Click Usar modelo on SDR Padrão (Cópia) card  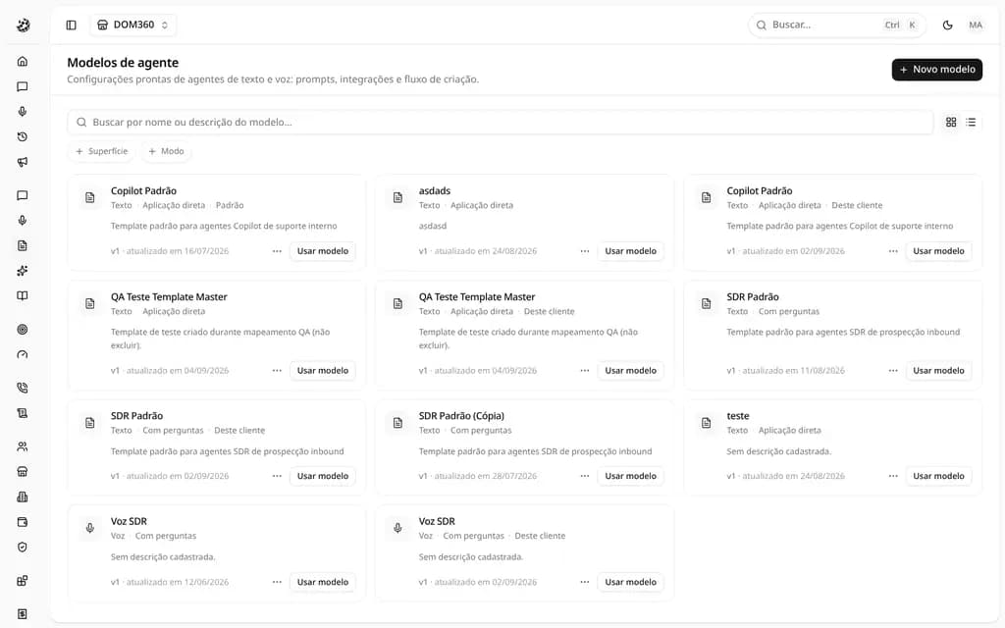point(631,476)
